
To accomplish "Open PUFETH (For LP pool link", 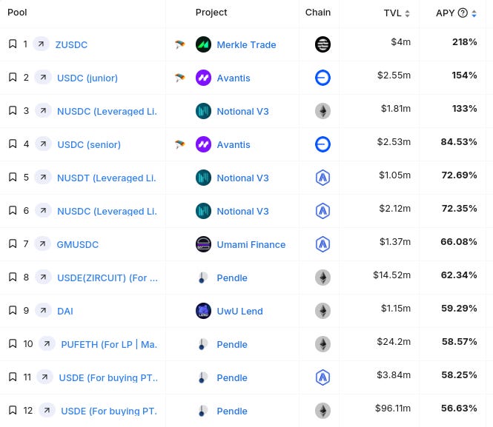I will 109,344.
